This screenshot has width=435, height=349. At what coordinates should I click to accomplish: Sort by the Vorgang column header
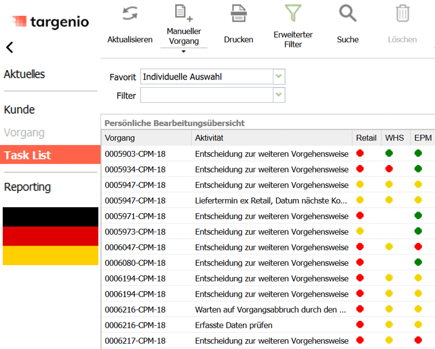point(120,138)
